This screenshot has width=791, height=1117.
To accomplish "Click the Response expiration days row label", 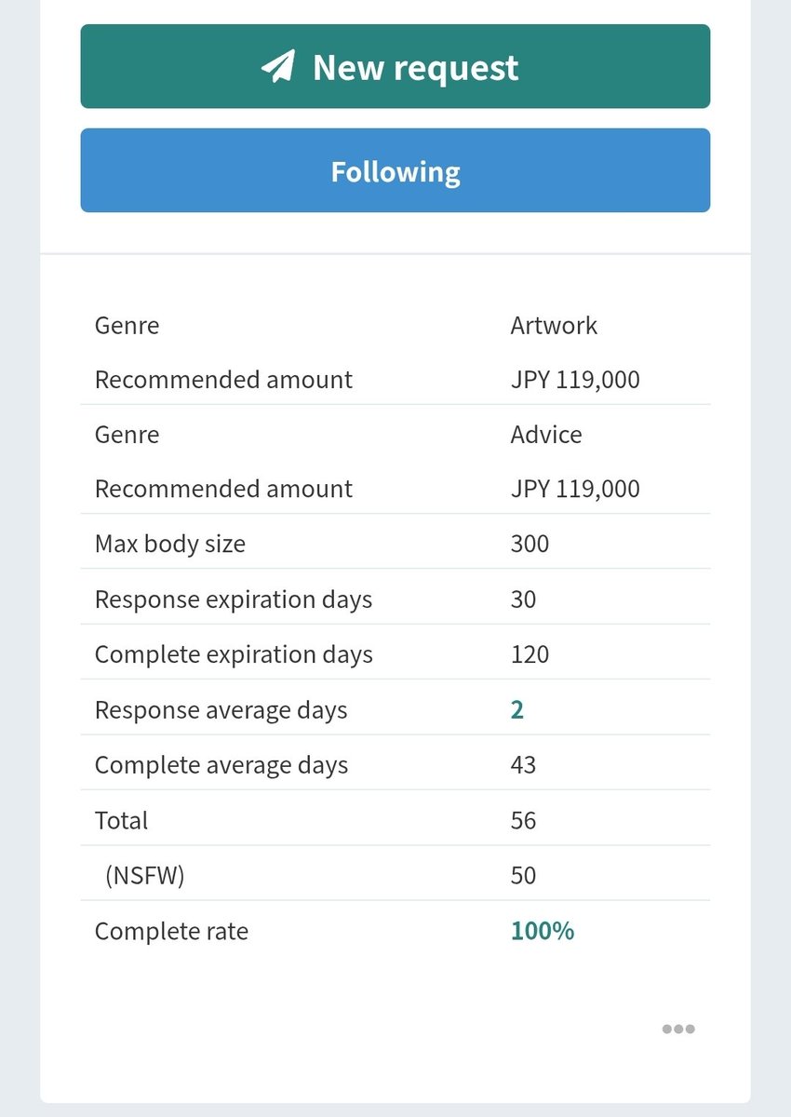I will pos(234,599).
